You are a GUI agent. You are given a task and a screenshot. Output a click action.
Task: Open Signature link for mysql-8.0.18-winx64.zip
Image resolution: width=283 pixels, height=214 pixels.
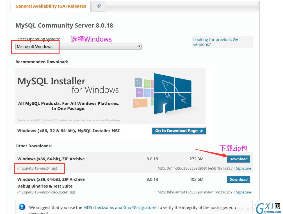click(x=243, y=168)
